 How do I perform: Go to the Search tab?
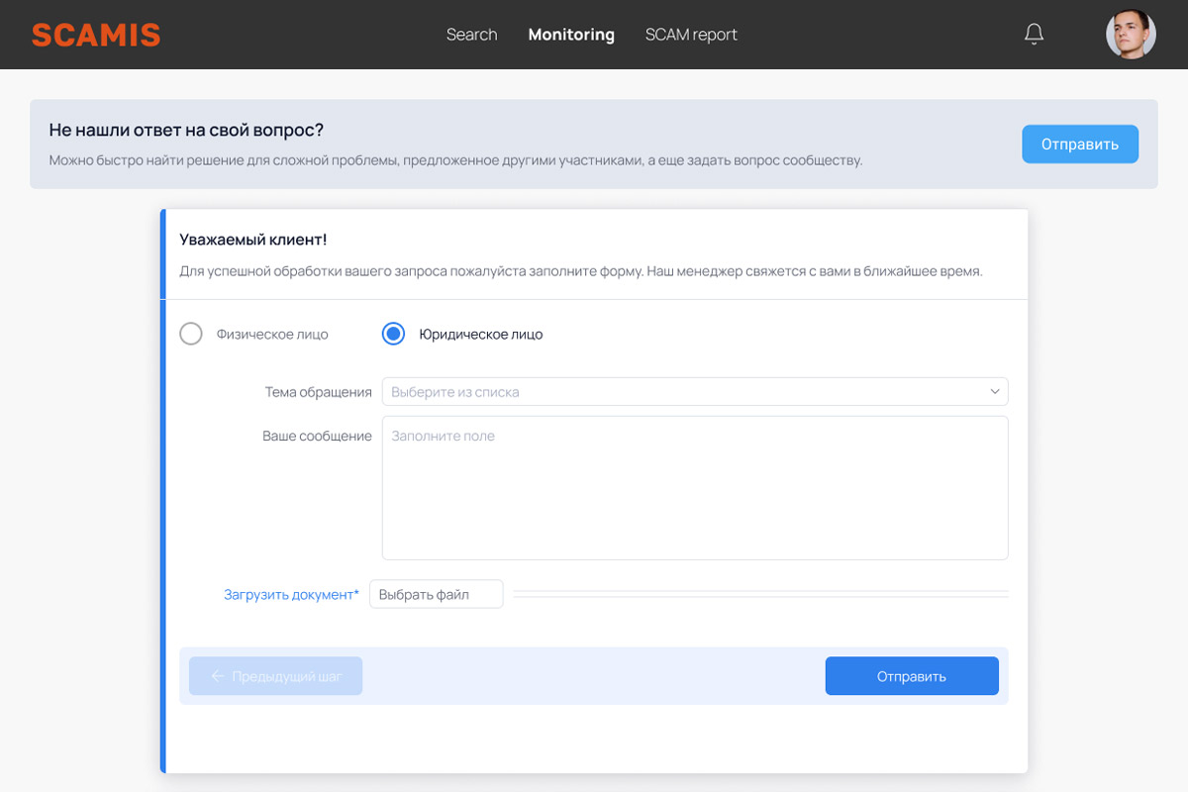[471, 35]
